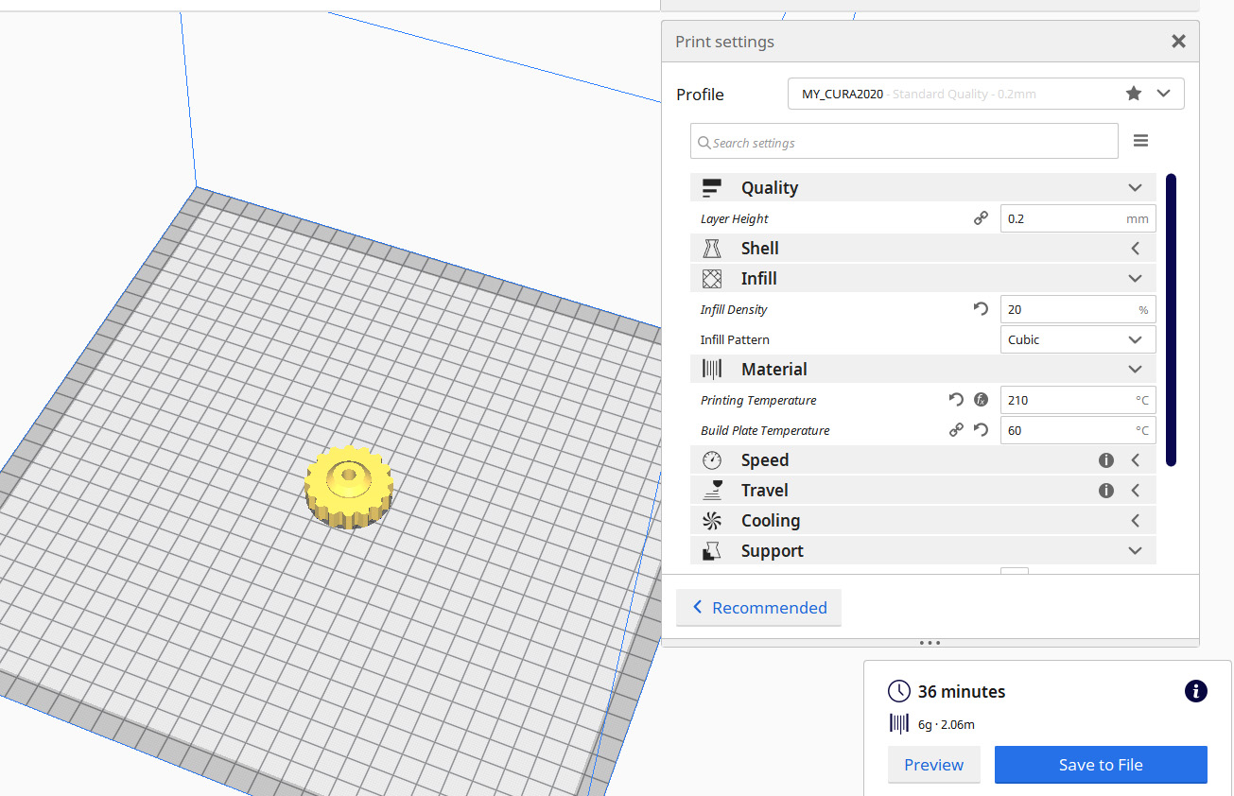Click the material usage filament icon
The width and height of the screenshot is (1234, 796).
point(899,724)
